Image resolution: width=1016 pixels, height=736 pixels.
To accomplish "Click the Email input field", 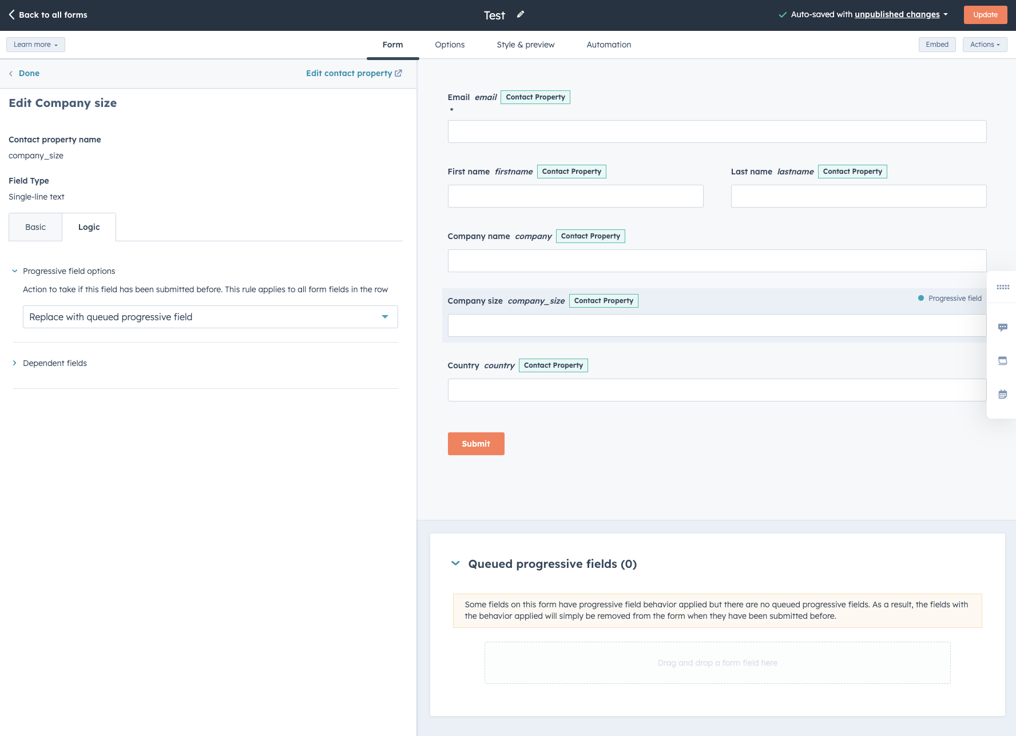I will (717, 132).
